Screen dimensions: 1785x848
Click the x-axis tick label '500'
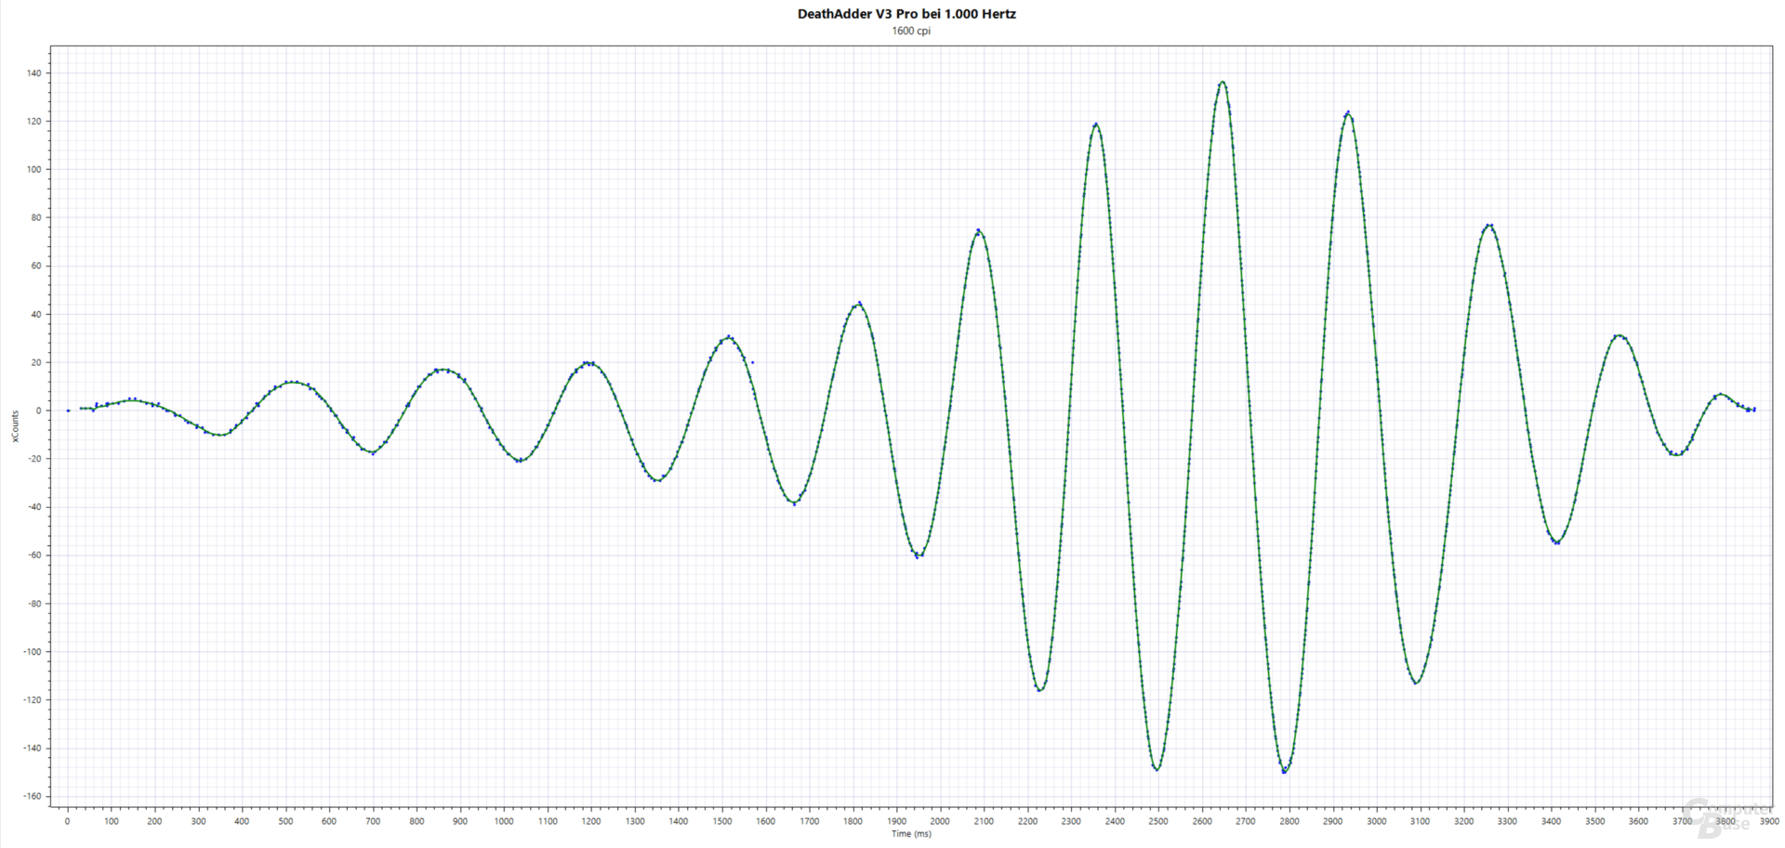(x=285, y=821)
